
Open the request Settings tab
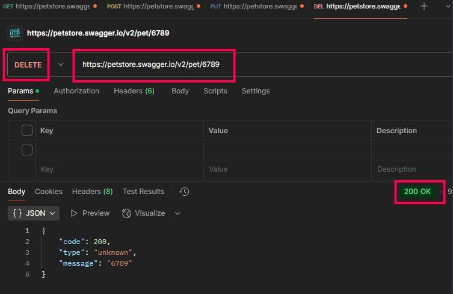point(256,91)
